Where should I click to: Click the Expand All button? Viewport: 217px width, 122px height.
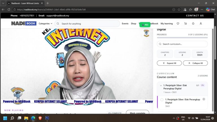169,63
